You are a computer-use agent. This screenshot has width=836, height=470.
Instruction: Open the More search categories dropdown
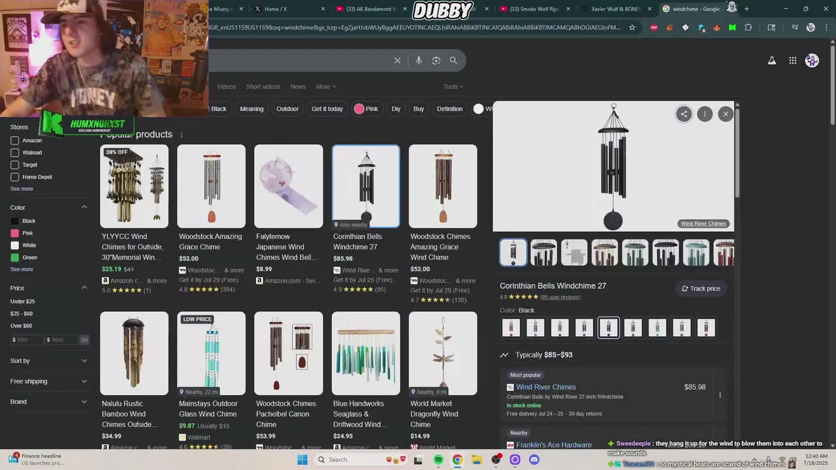point(326,87)
